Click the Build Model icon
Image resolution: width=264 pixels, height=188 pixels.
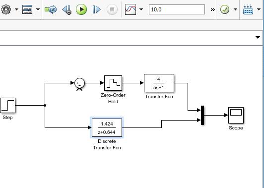pos(248,9)
